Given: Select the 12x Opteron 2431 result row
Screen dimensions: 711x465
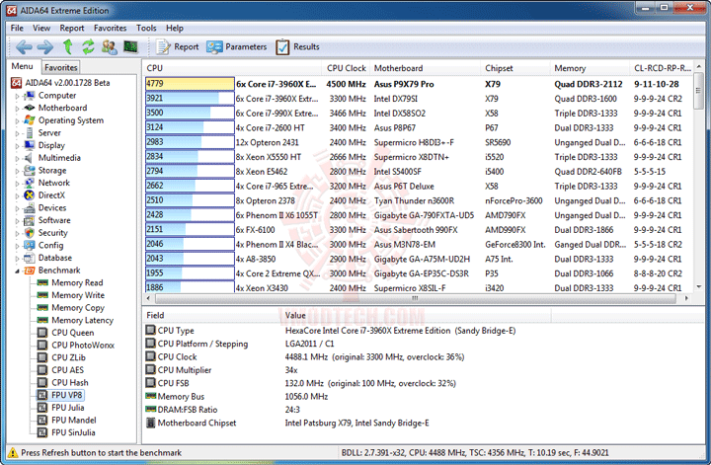Looking at the screenshot, I should pyautogui.click(x=419, y=142).
